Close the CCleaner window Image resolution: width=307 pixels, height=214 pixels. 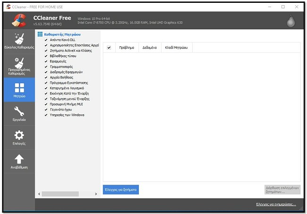pyautogui.click(x=297, y=7)
